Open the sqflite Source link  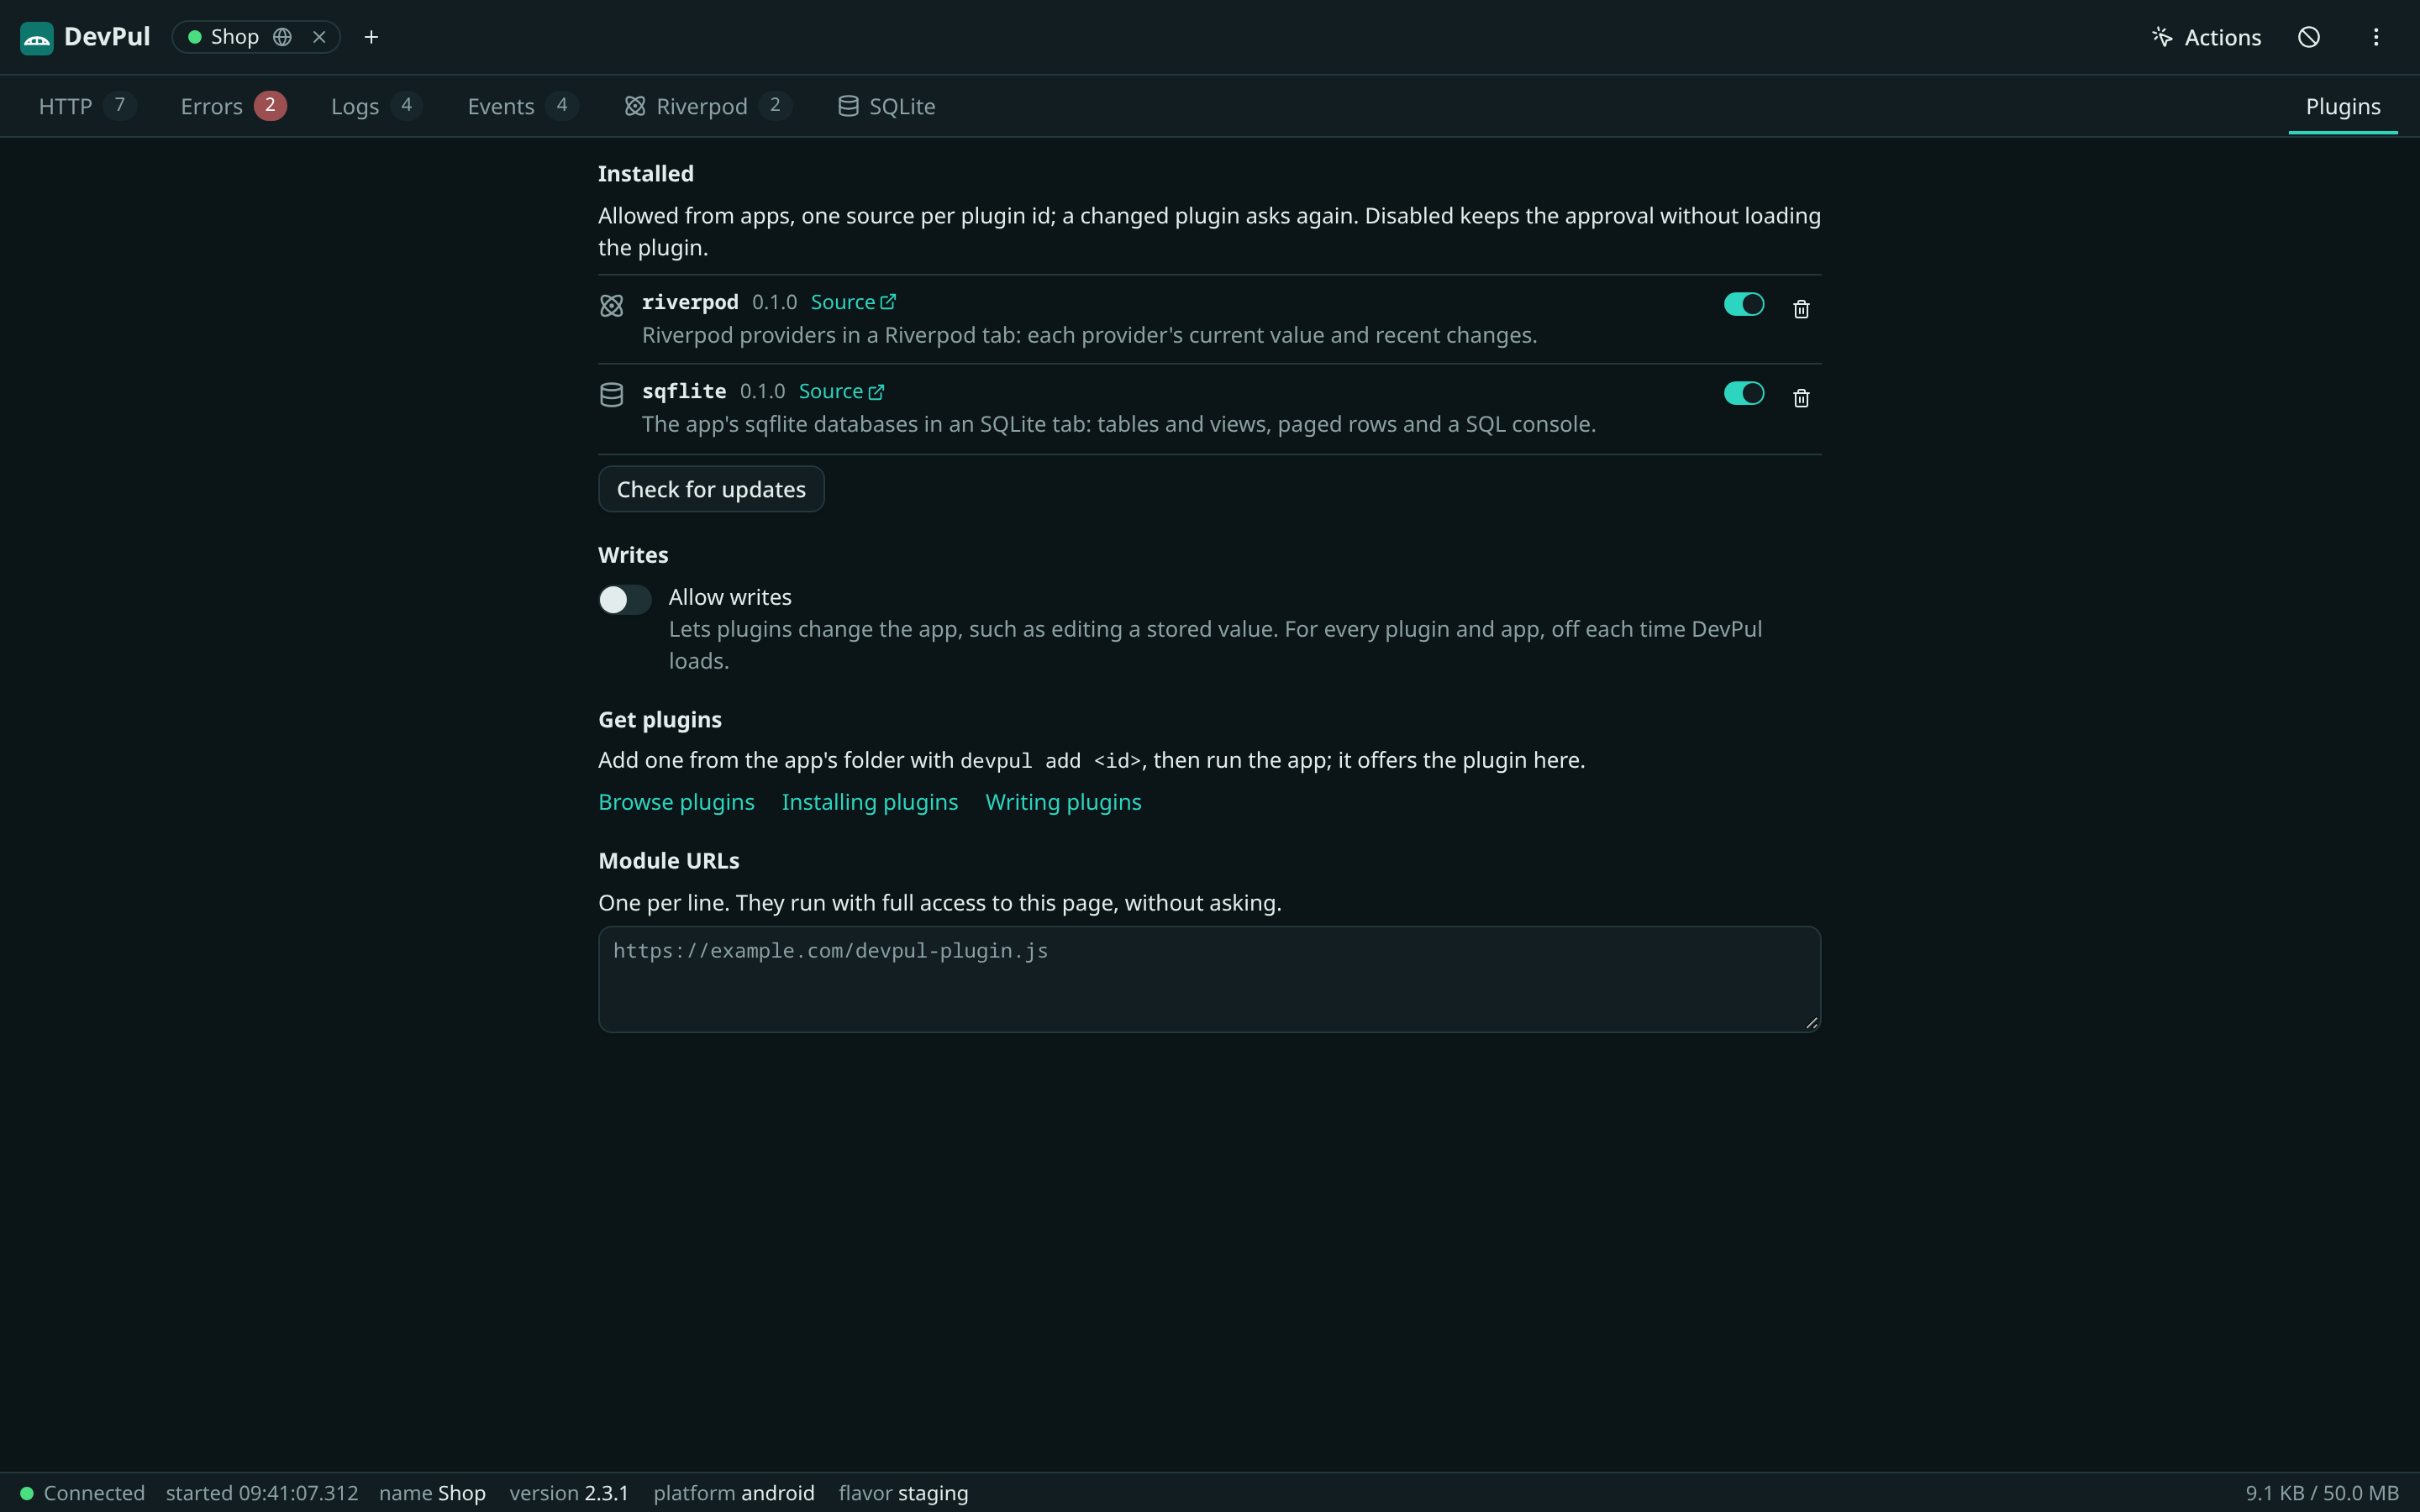point(841,391)
